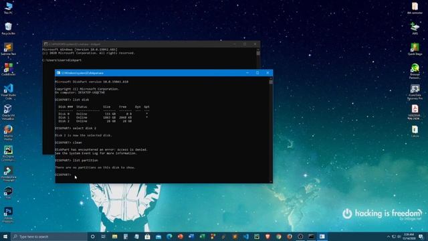Launch PyCharm Community desktop shortcut
The image size is (428, 241).
(x=8, y=153)
